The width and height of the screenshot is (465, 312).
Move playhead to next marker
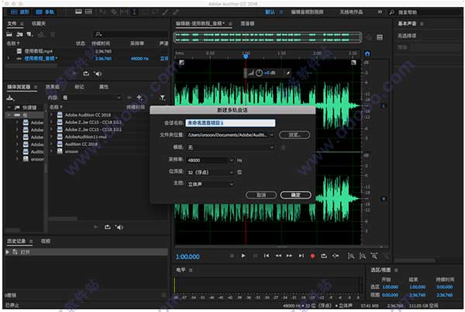[x=301, y=256]
